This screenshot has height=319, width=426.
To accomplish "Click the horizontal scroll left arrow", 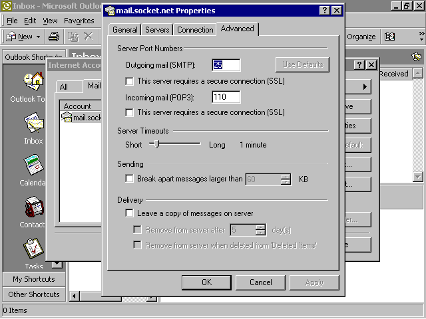I will [74, 296].
